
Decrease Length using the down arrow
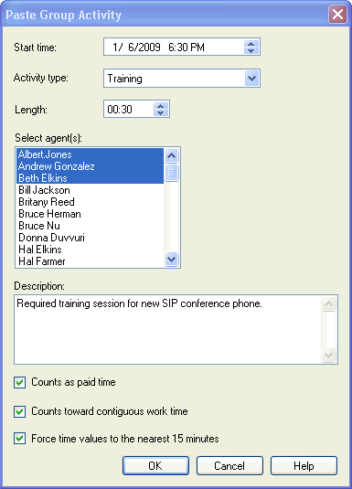pos(161,112)
